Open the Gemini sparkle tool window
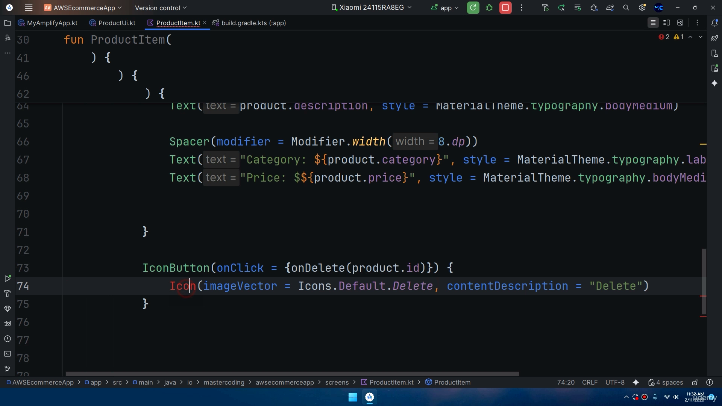Viewport: 722px width, 406px height. pyautogui.click(x=714, y=83)
